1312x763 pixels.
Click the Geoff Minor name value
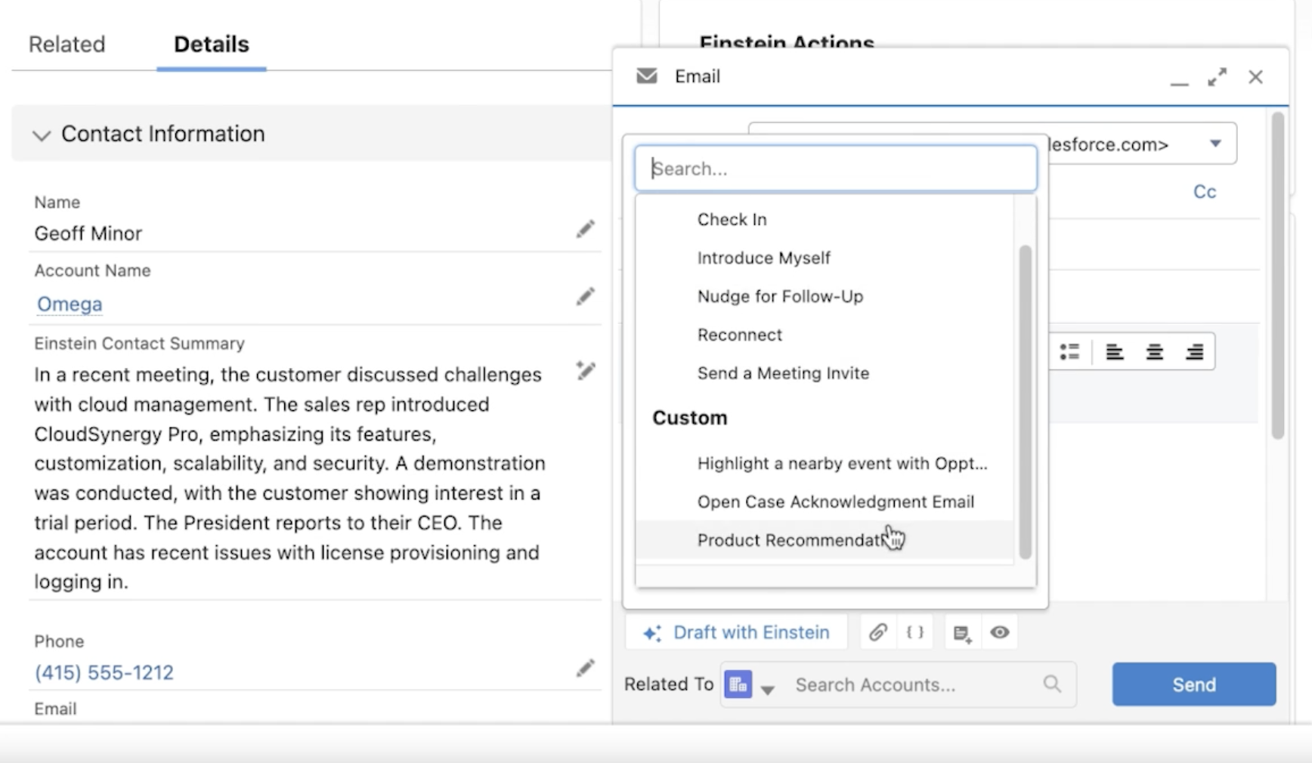click(88, 233)
